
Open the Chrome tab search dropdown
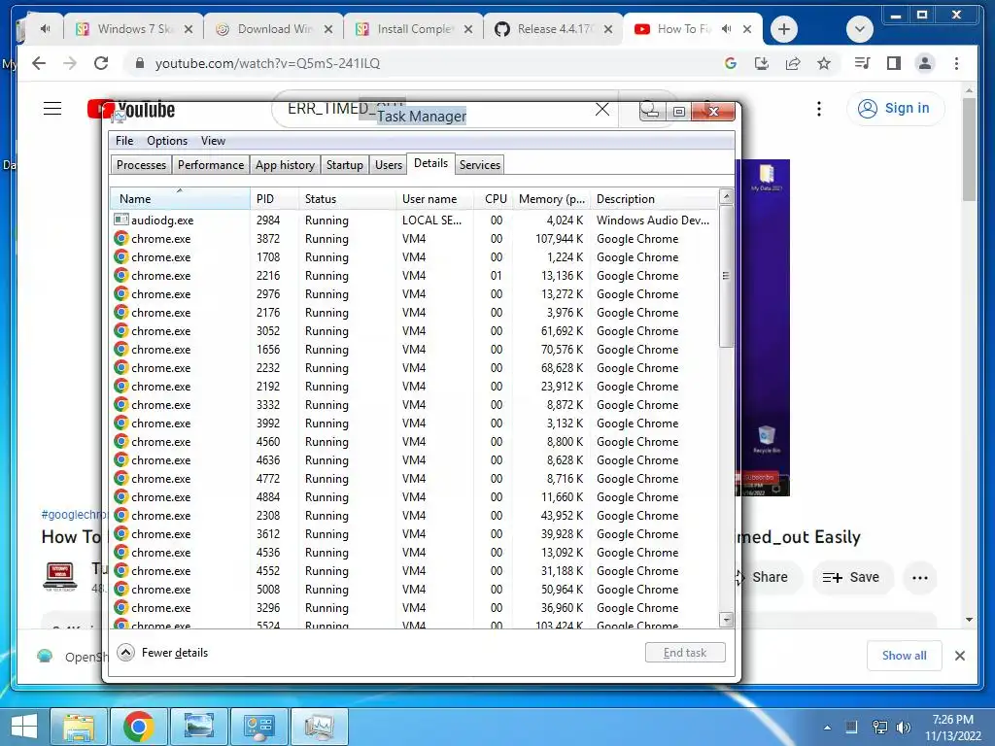(x=860, y=29)
